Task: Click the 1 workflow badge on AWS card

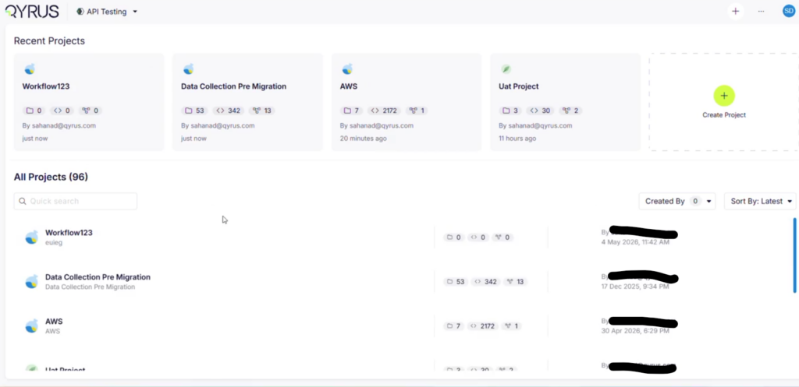Action: 417,111
